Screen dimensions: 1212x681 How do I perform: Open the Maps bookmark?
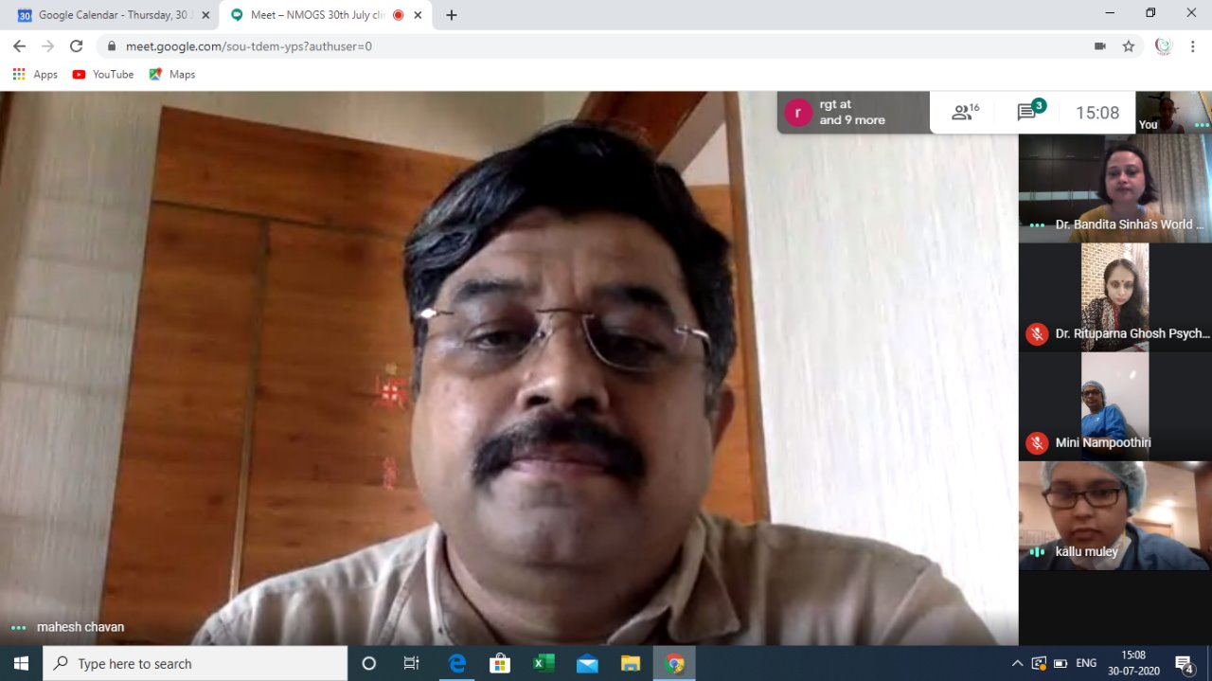(x=172, y=74)
